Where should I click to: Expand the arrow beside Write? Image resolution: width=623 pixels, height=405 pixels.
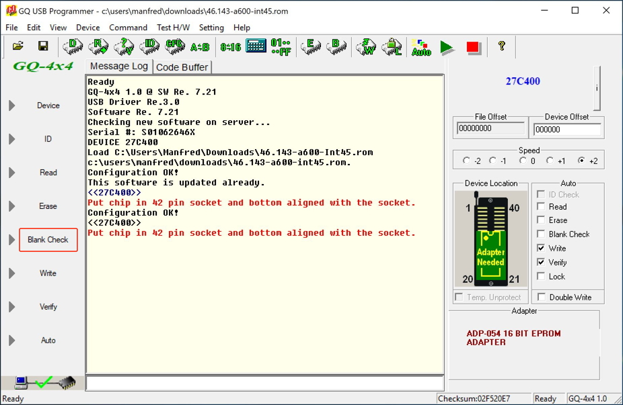coord(11,273)
